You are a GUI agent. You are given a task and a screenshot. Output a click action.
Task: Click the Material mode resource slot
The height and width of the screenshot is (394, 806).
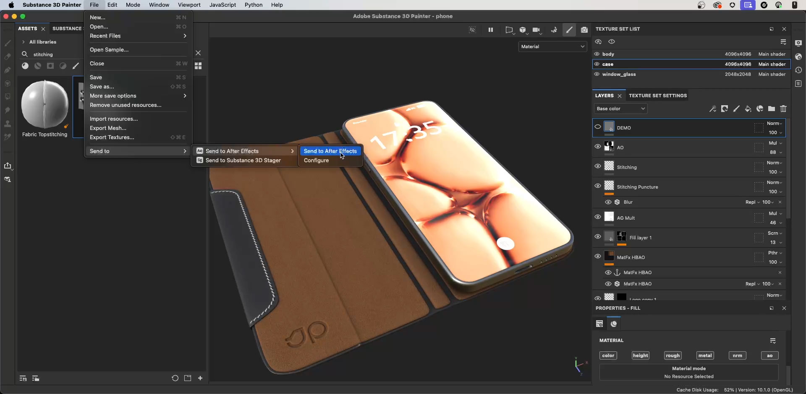pos(689,372)
